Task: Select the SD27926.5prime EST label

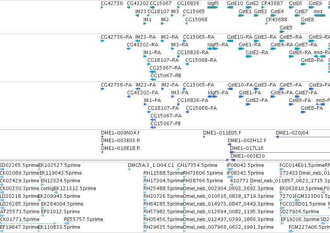Action: tap(299, 212)
